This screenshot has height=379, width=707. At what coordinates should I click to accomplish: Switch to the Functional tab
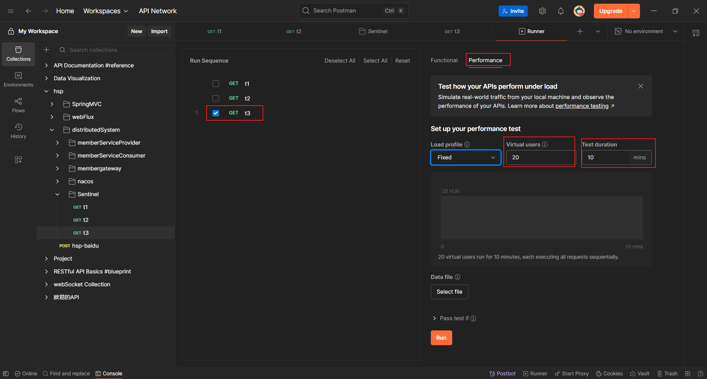(x=444, y=60)
